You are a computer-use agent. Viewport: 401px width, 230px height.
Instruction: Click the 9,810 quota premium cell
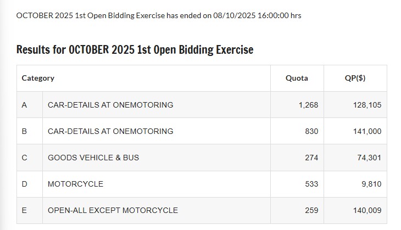[371, 184]
